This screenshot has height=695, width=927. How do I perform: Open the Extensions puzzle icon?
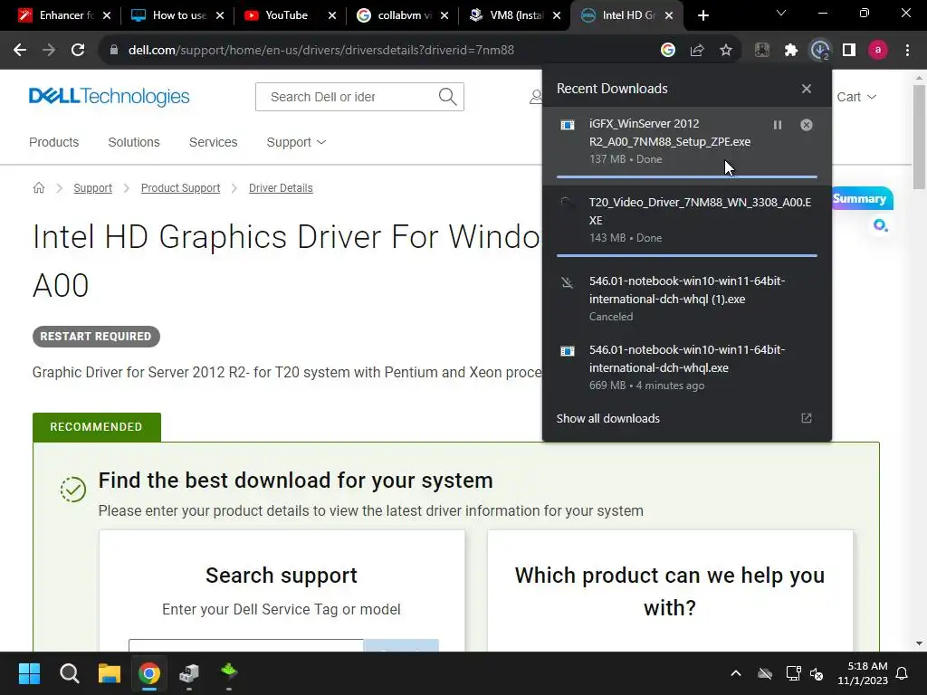coord(791,51)
